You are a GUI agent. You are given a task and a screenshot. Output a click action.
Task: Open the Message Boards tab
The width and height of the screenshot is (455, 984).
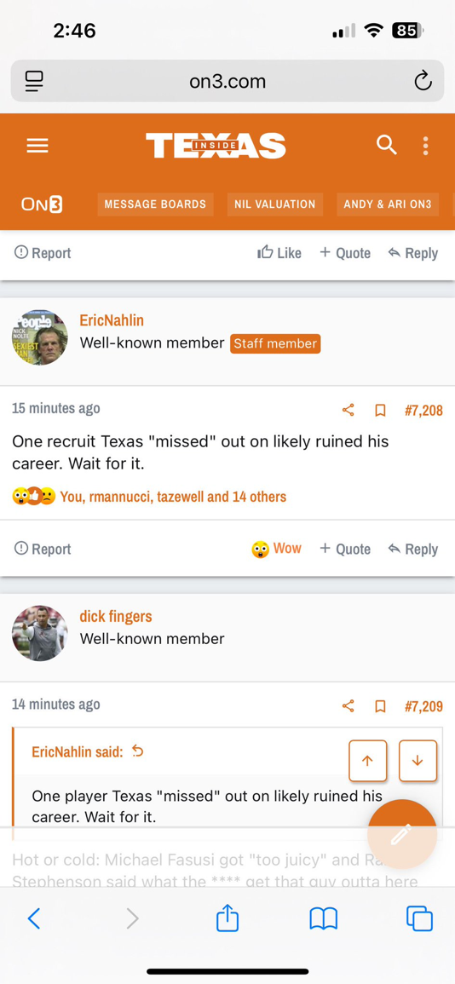[155, 204]
